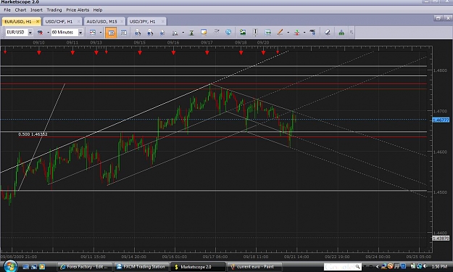Click the red marker under date 09/17

click(x=207, y=53)
